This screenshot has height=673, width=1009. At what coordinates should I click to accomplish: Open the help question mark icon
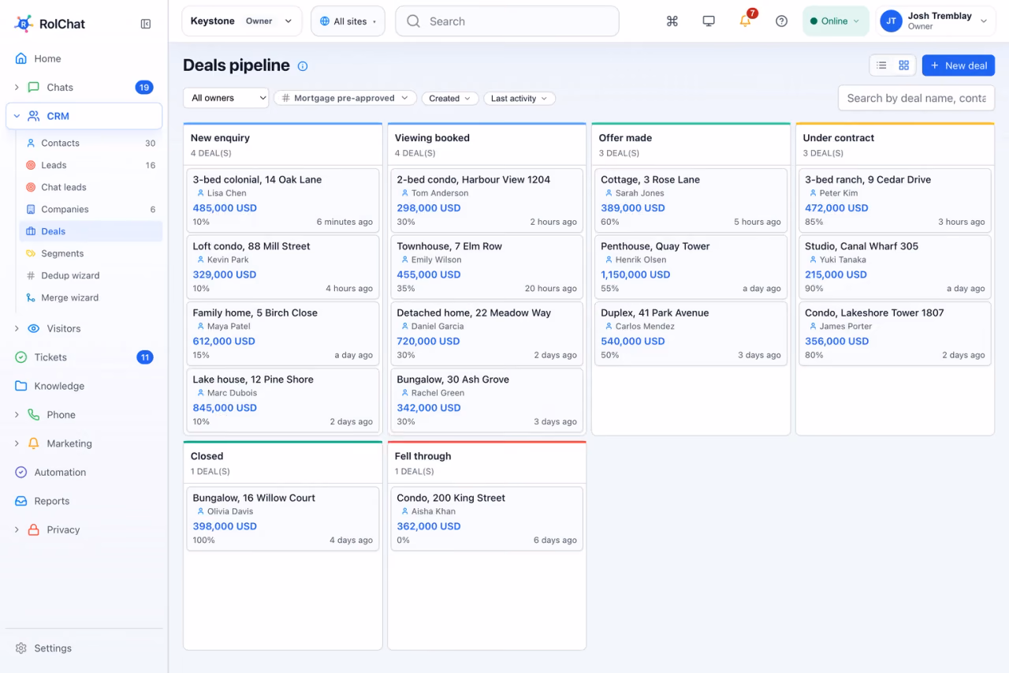(781, 21)
